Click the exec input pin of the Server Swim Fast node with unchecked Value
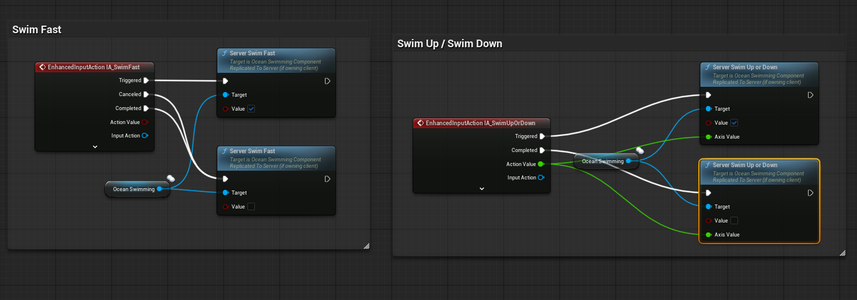Viewport: 857px width, 300px height. (x=225, y=179)
